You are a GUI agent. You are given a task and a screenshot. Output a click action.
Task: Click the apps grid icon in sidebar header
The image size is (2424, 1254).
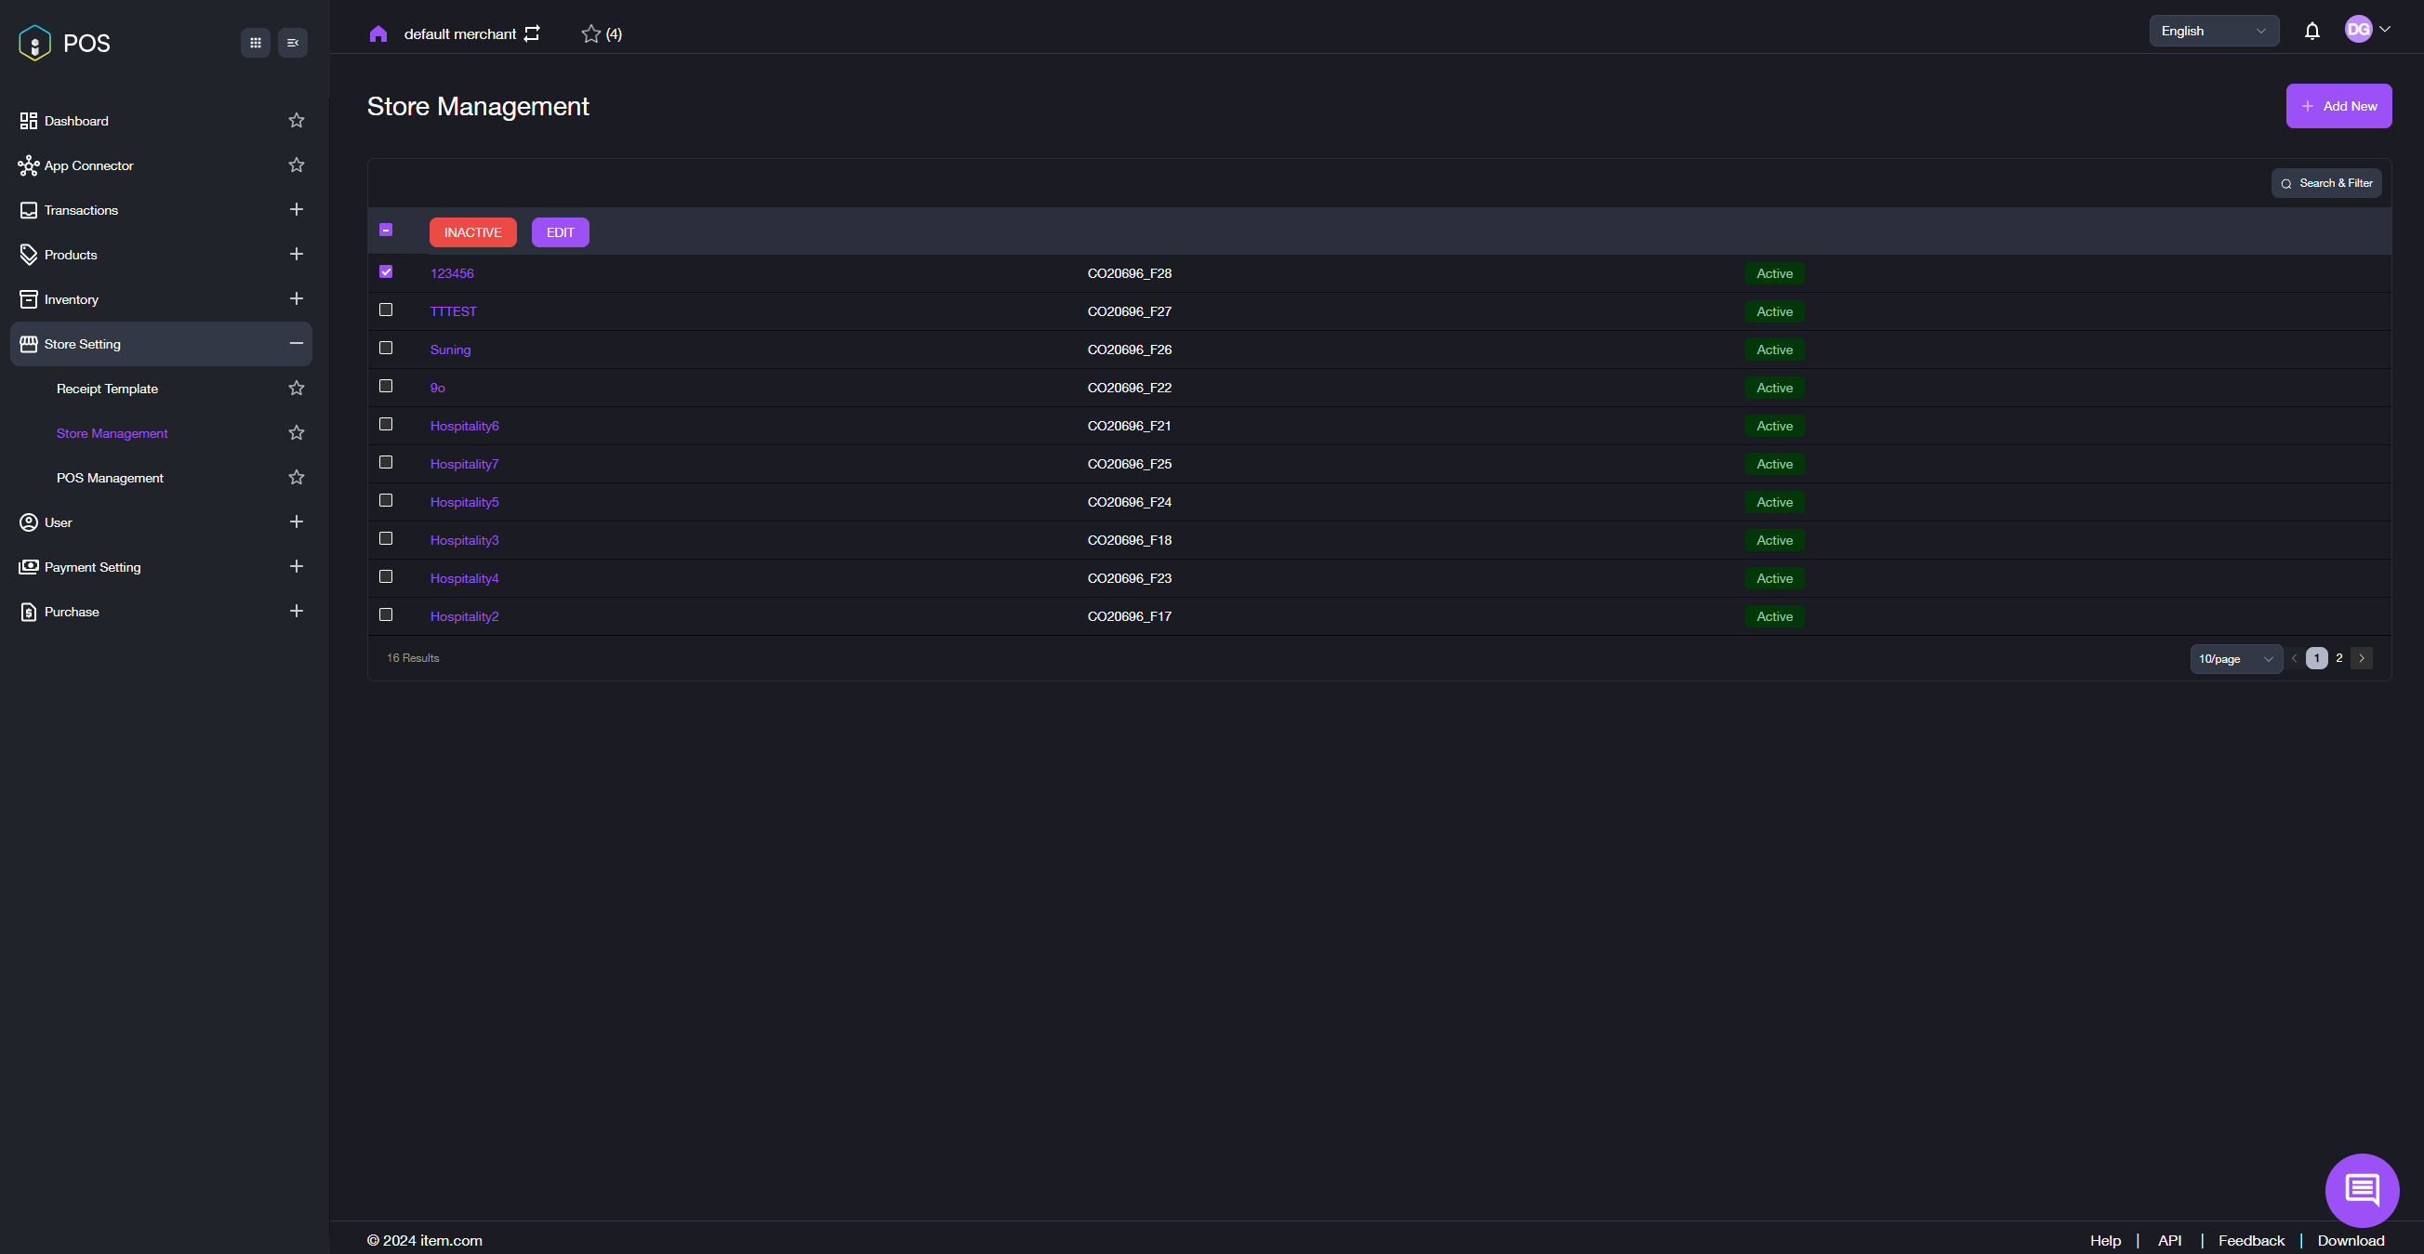point(255,43)
